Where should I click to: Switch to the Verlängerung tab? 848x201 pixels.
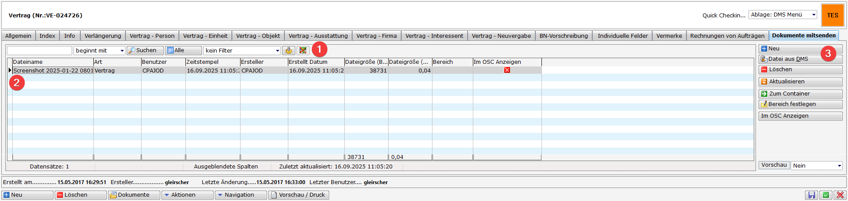coord(102,36)
